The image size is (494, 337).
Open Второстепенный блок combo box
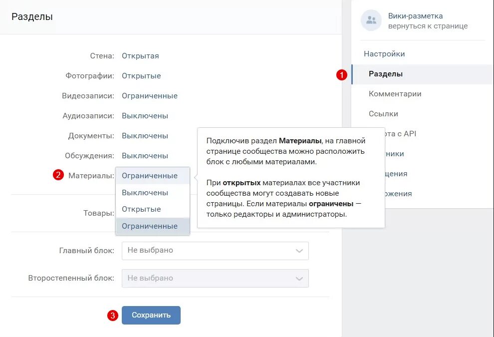(215, 278)
